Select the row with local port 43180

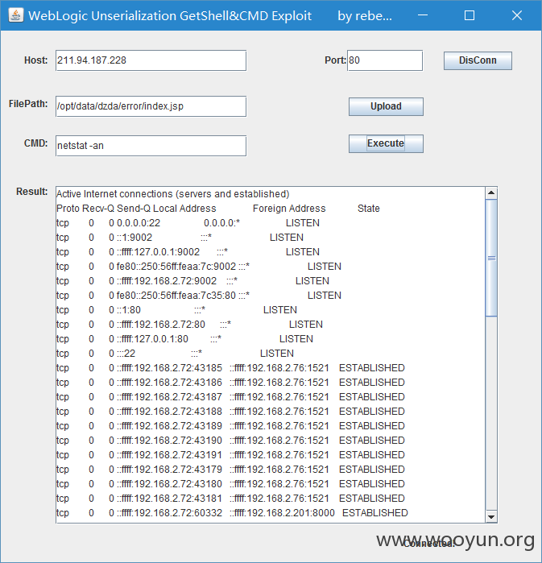tap(230, 484)
